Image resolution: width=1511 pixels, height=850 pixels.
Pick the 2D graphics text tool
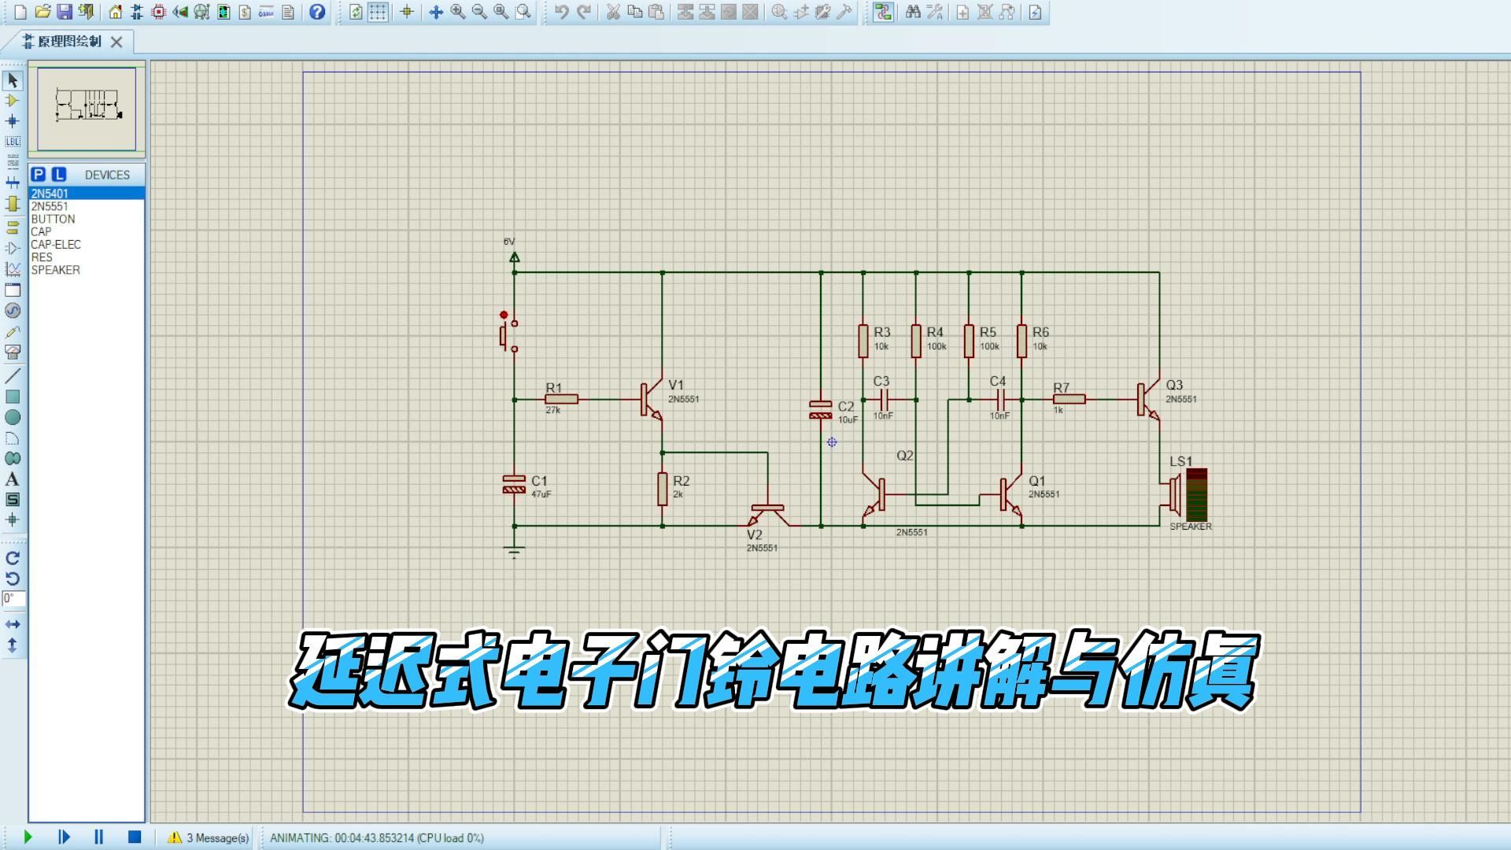point(12,479)
